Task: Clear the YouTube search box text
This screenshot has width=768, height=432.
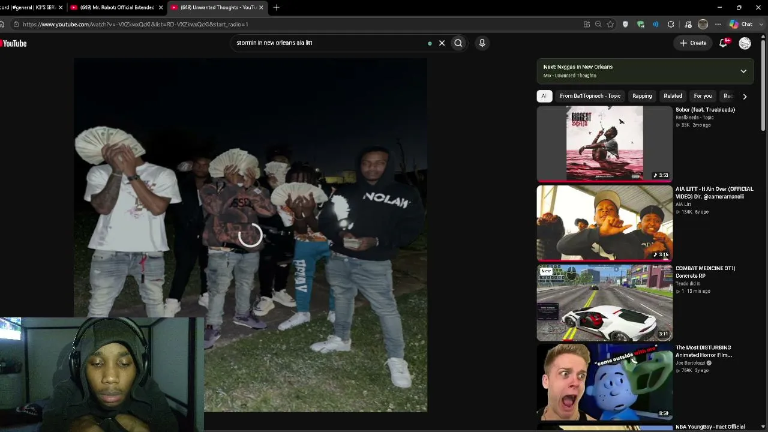Action: (x=442, y=43)
